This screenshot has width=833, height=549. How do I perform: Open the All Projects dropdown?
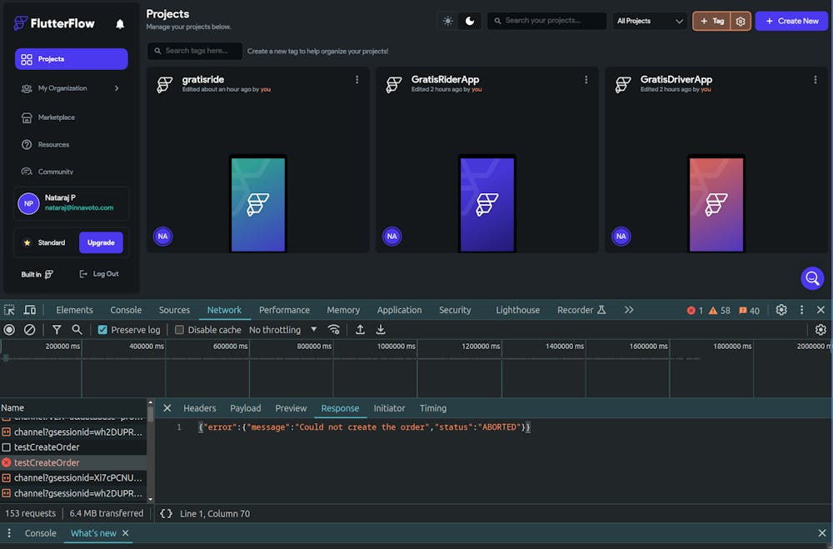(x=651, y=21)
